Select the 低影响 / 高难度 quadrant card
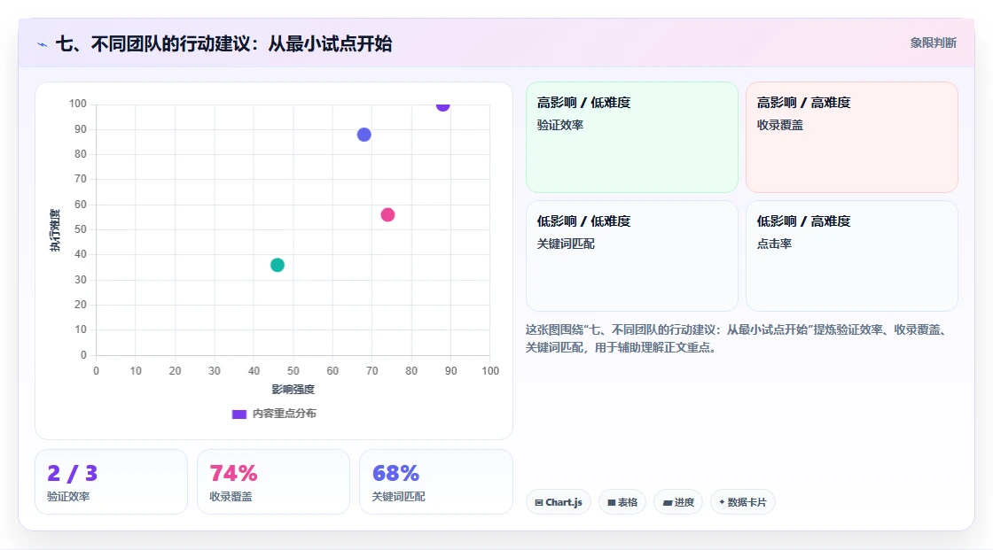 (852, 256)
